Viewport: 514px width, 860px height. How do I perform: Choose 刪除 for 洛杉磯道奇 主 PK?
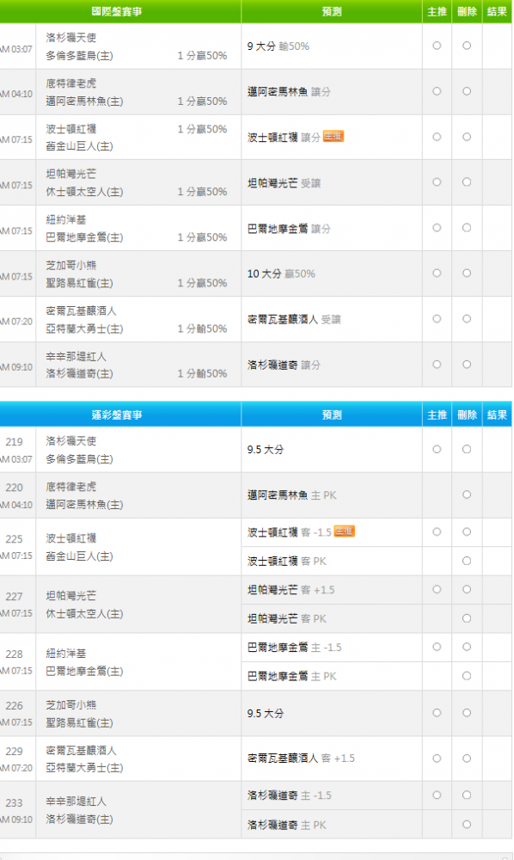tap(467, 825)
